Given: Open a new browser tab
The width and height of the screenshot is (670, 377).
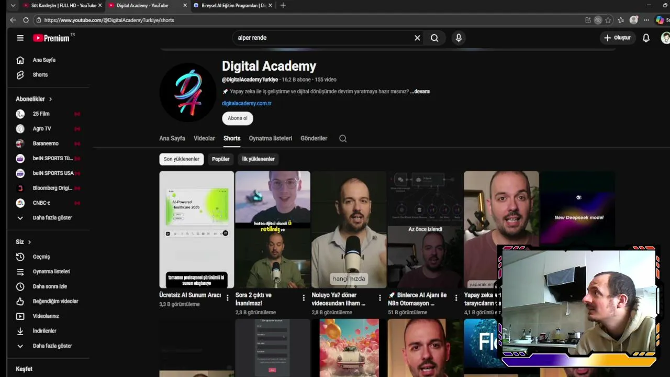Looking at the screenshot, I should pos(283,5).
